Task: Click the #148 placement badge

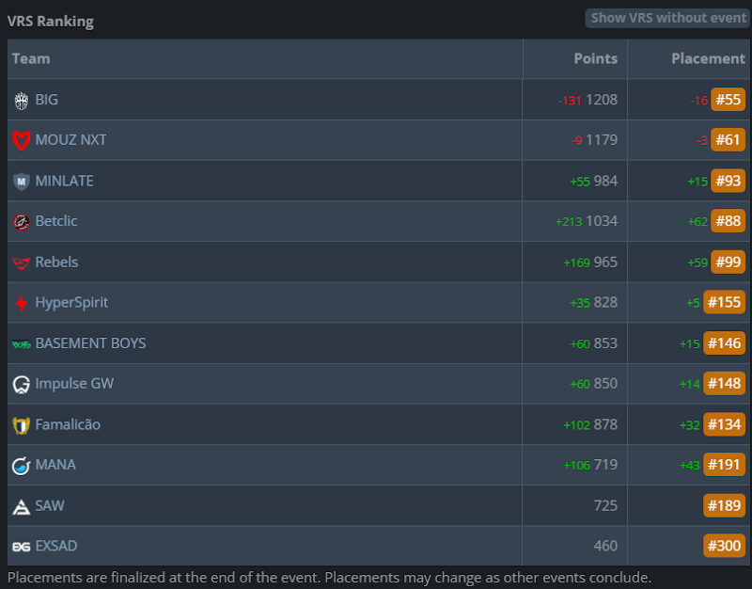Action: (724, 384)
